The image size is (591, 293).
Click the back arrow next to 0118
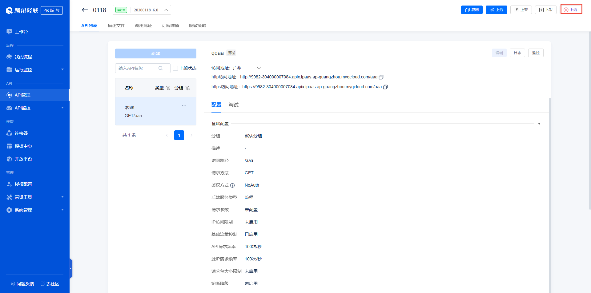pyautogui.click(x=85, y=10)
